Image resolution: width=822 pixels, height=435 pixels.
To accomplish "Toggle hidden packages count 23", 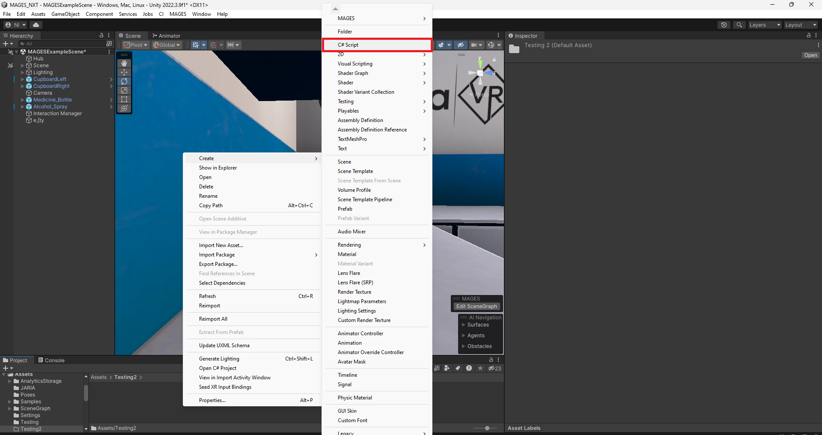I will click(494, 368).
